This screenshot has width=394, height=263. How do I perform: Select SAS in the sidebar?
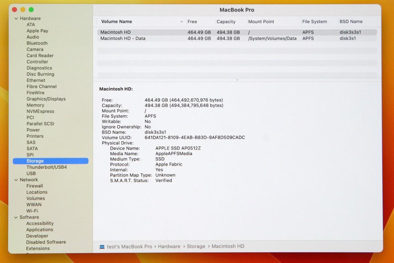pos(31,143)
